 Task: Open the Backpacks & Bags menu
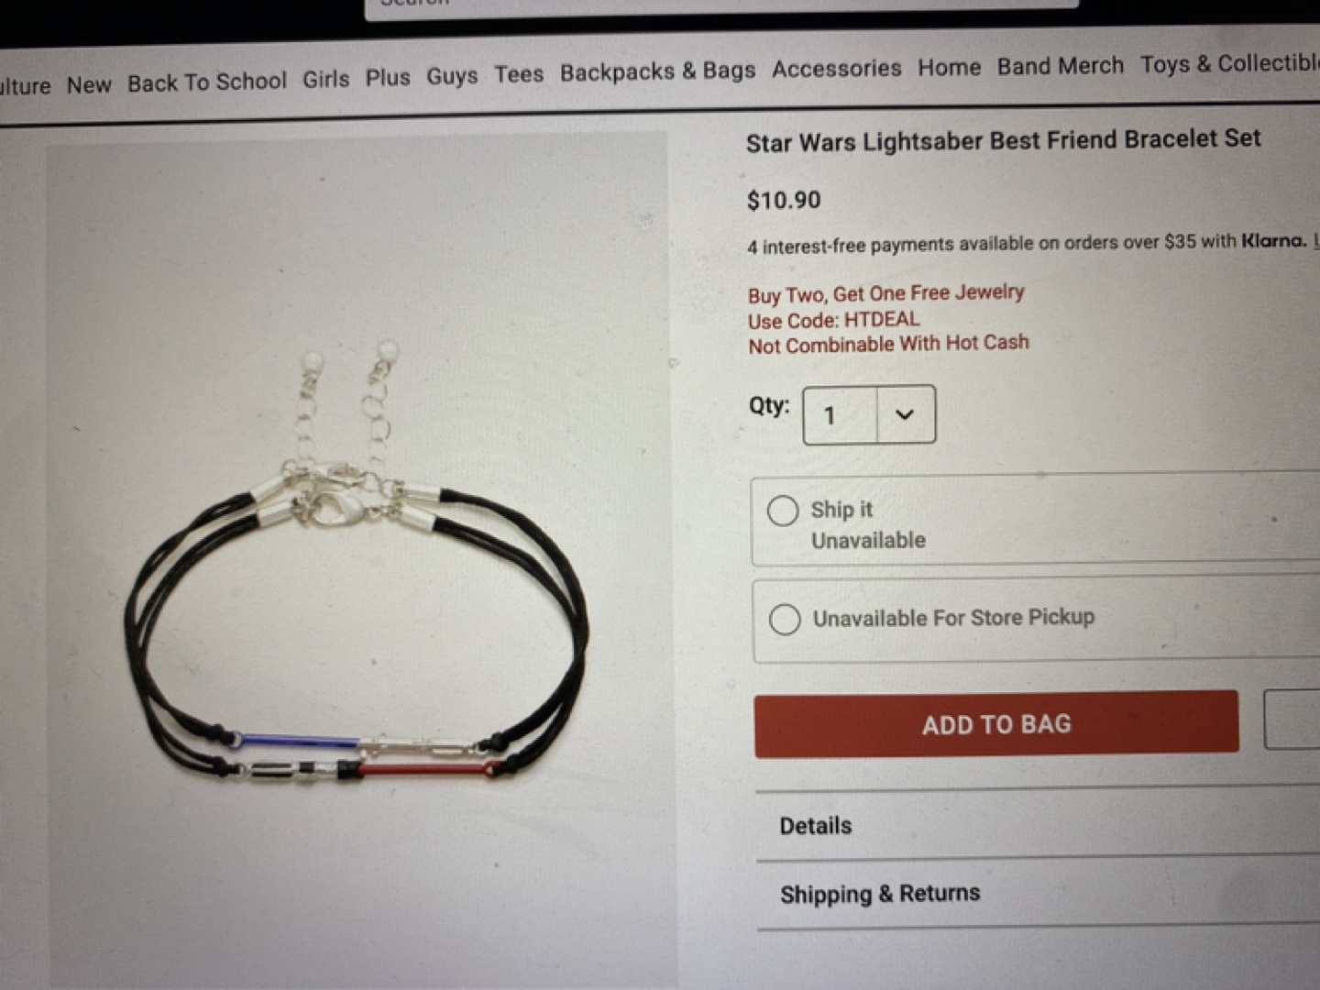point(657,71)
